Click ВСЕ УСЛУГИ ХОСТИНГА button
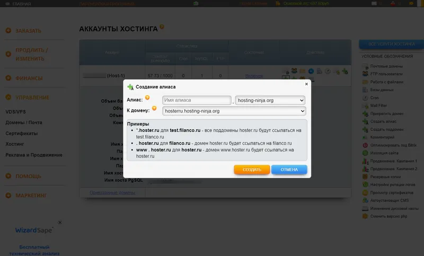 [391, 44]
